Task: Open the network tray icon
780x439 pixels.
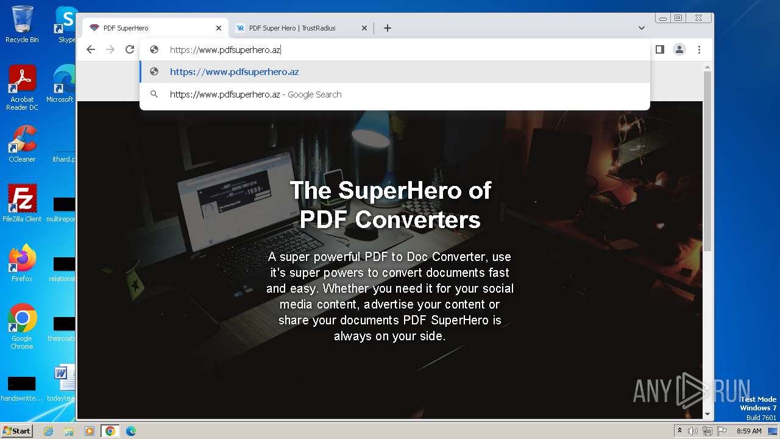Action: 707,431
